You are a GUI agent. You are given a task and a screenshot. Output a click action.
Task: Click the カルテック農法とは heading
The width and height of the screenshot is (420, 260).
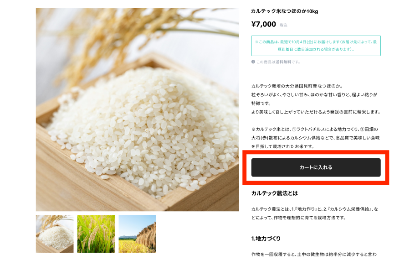coord(274,193)
